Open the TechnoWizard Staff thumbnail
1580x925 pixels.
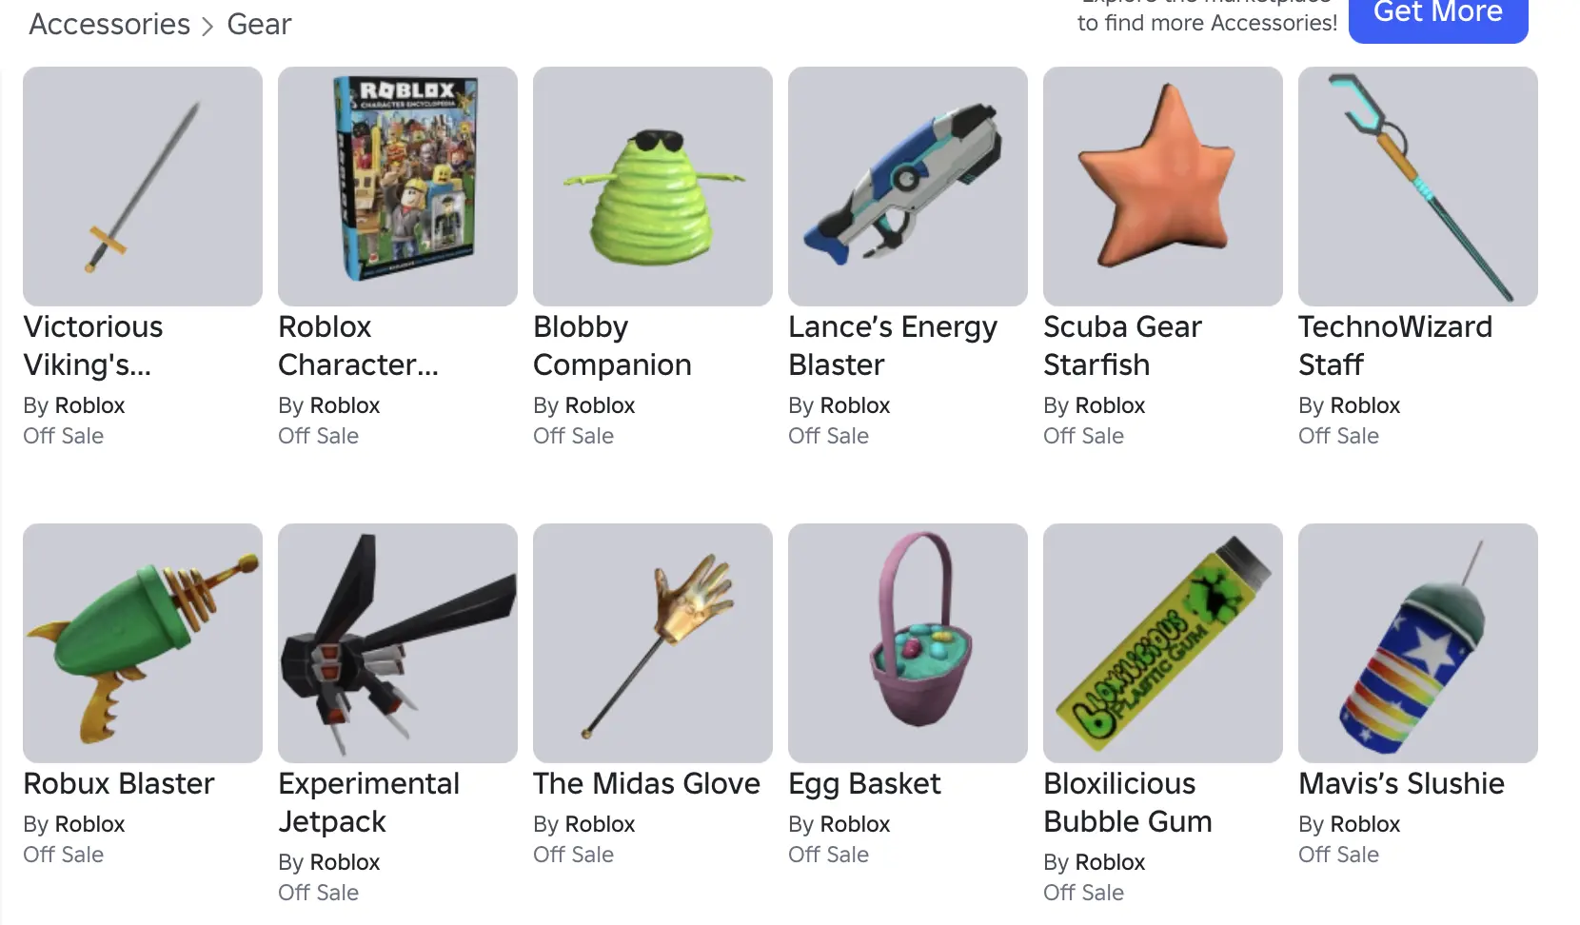(1418, 187)
